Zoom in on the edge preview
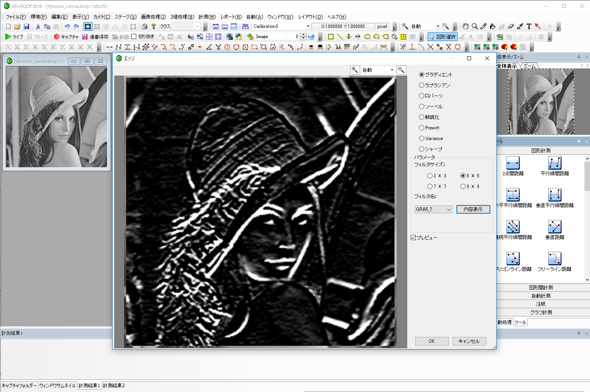590x392 pixels. [x=355, y=70]
